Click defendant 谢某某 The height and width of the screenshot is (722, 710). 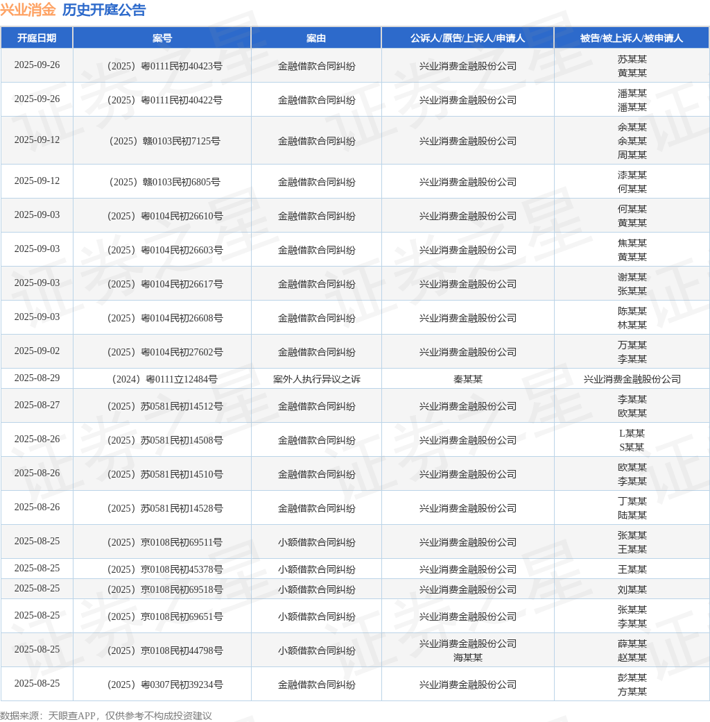(632, 277)
